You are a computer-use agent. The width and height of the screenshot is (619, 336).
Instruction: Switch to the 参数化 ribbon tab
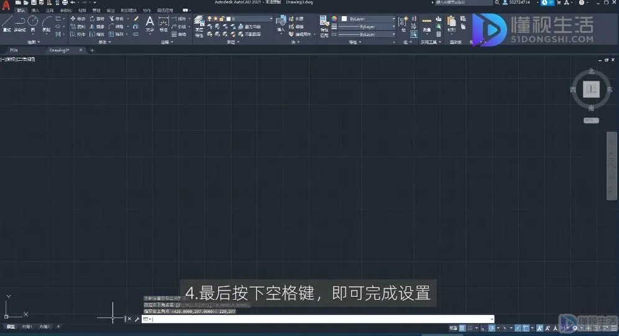tap(65, 11)
